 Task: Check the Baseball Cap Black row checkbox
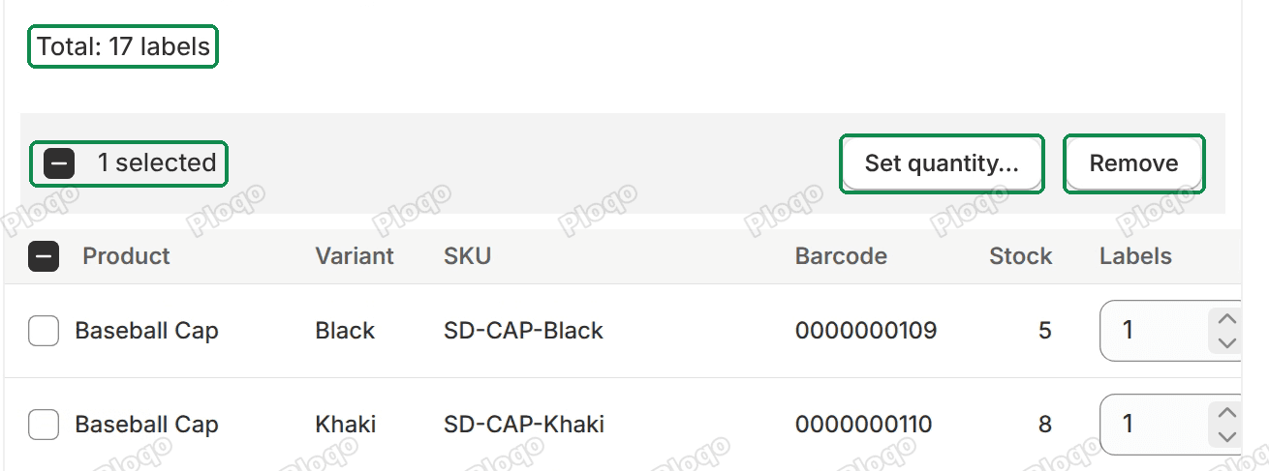[x=44, y=331]
